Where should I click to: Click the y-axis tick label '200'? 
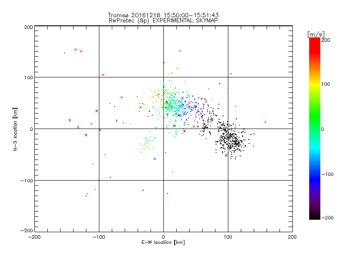coord(28,27)
